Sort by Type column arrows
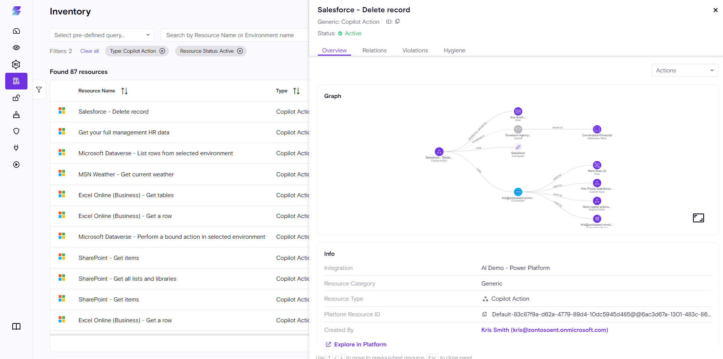 (296, 91)
